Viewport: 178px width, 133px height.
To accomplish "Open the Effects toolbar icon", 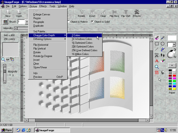I will coord(137,13).
